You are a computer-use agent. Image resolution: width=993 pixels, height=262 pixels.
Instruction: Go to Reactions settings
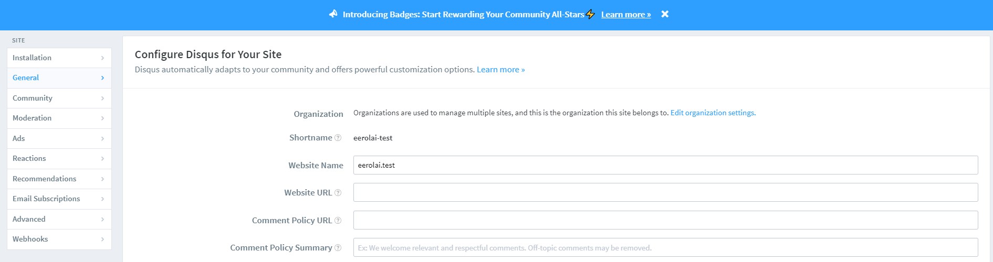coord(59,158)
